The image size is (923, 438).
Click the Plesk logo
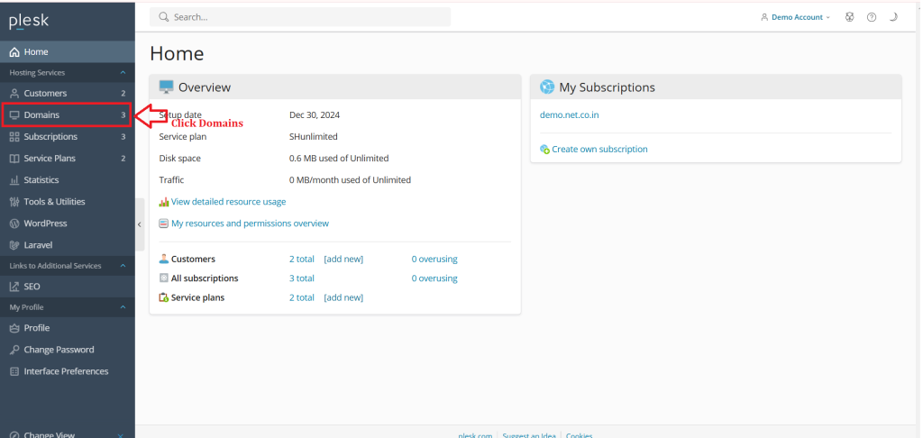29,22
